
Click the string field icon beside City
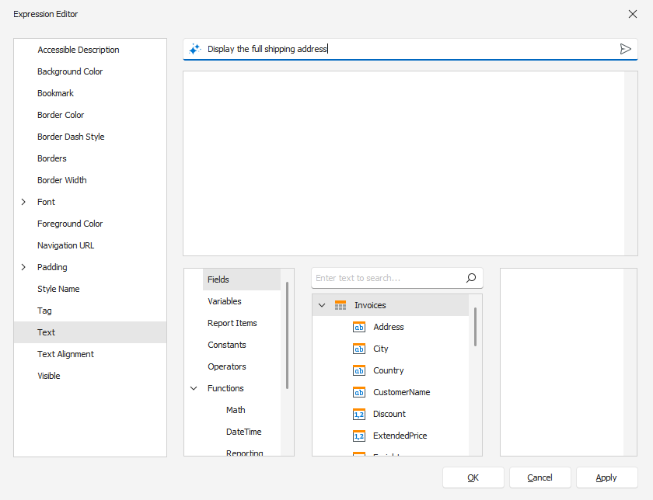pyautogui.click(x=360, y=349)
